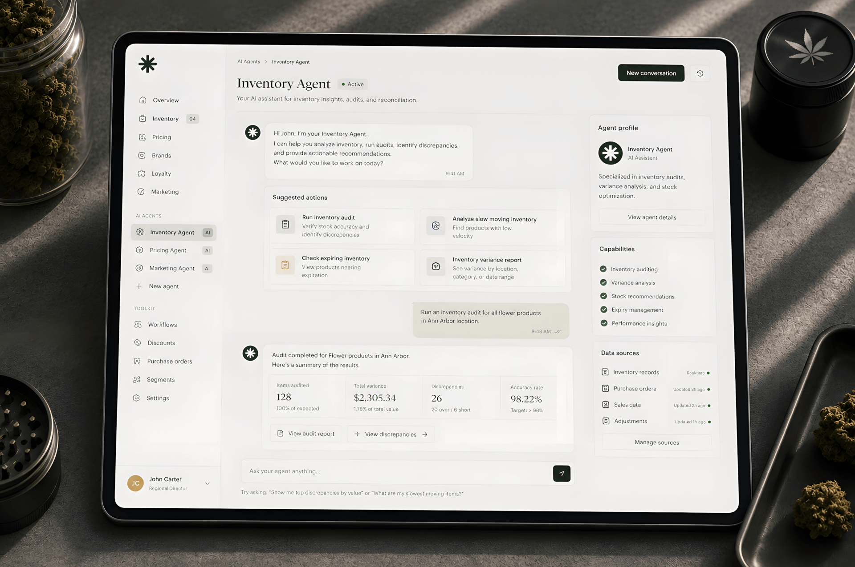This screenshot has width=855, height=567.
Task: Click the Settings gear icon
Action: (x=136, y=398)
